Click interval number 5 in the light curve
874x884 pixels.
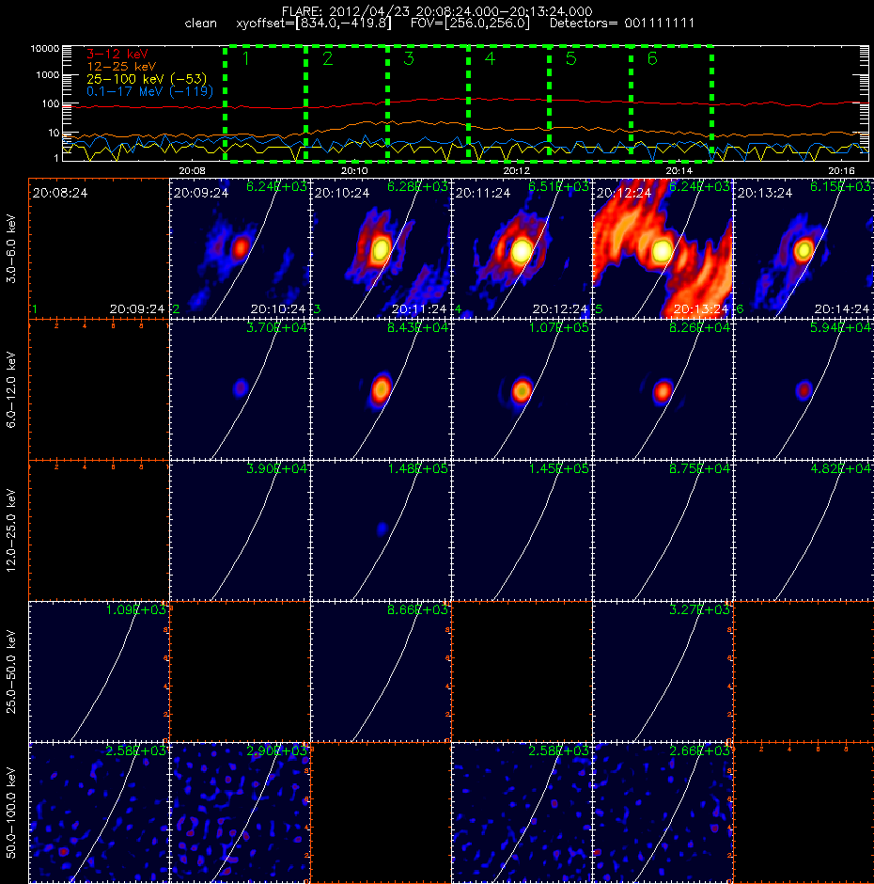pyautogui.click(x=570, y=58)
